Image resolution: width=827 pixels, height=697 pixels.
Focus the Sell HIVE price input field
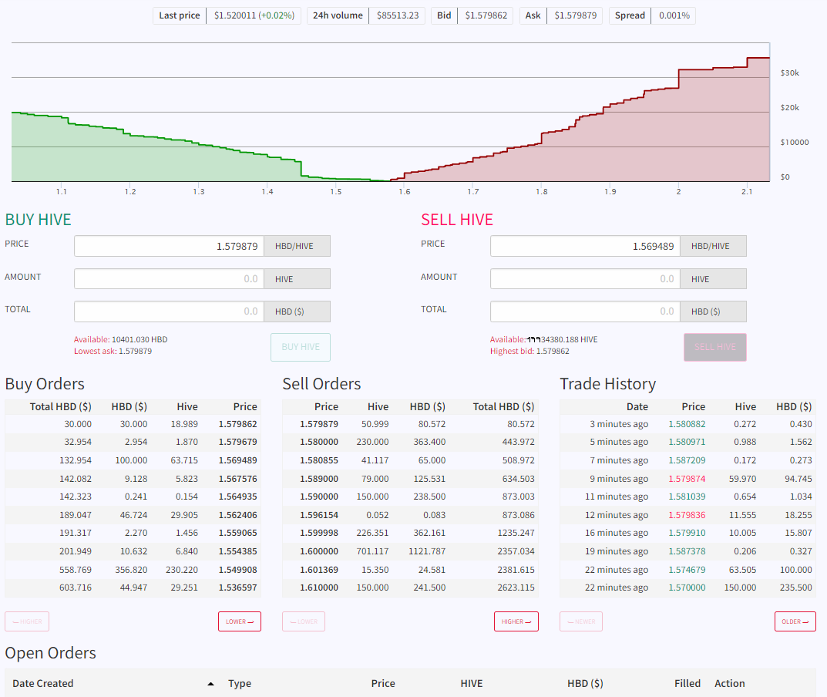pos(585,246)
